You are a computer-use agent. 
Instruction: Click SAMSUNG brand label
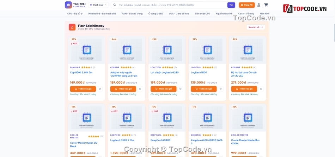[75, 67]
